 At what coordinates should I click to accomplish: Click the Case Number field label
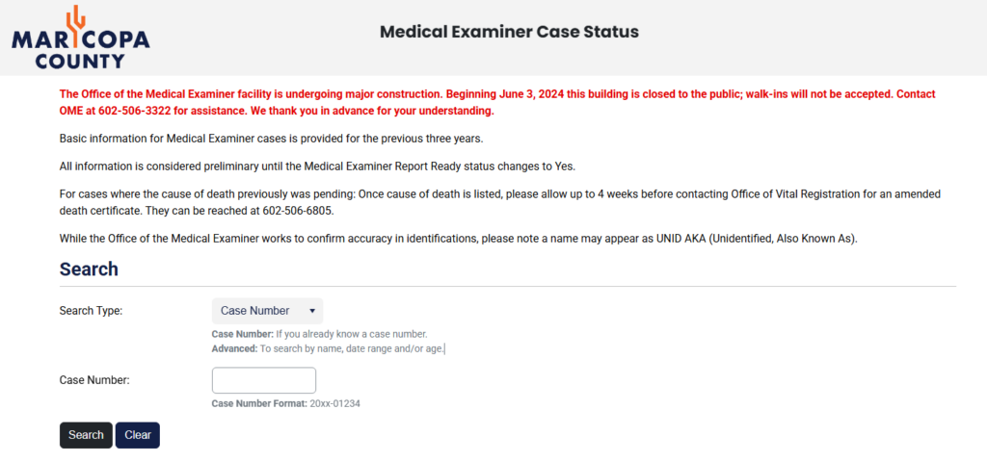[94, 380]
